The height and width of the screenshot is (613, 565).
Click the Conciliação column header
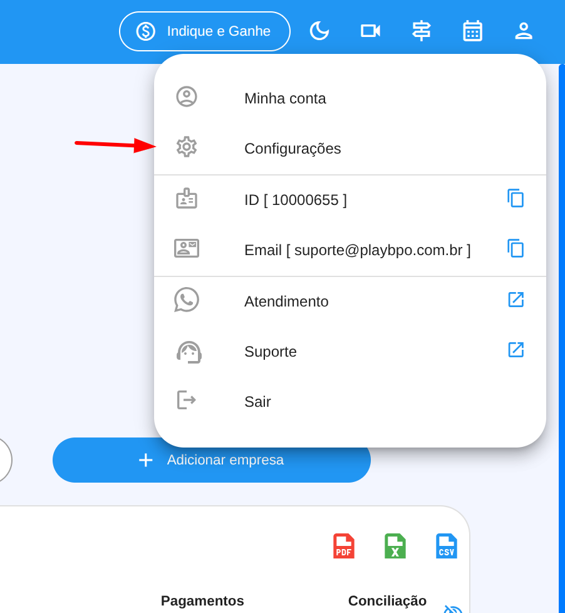(387, 600)
